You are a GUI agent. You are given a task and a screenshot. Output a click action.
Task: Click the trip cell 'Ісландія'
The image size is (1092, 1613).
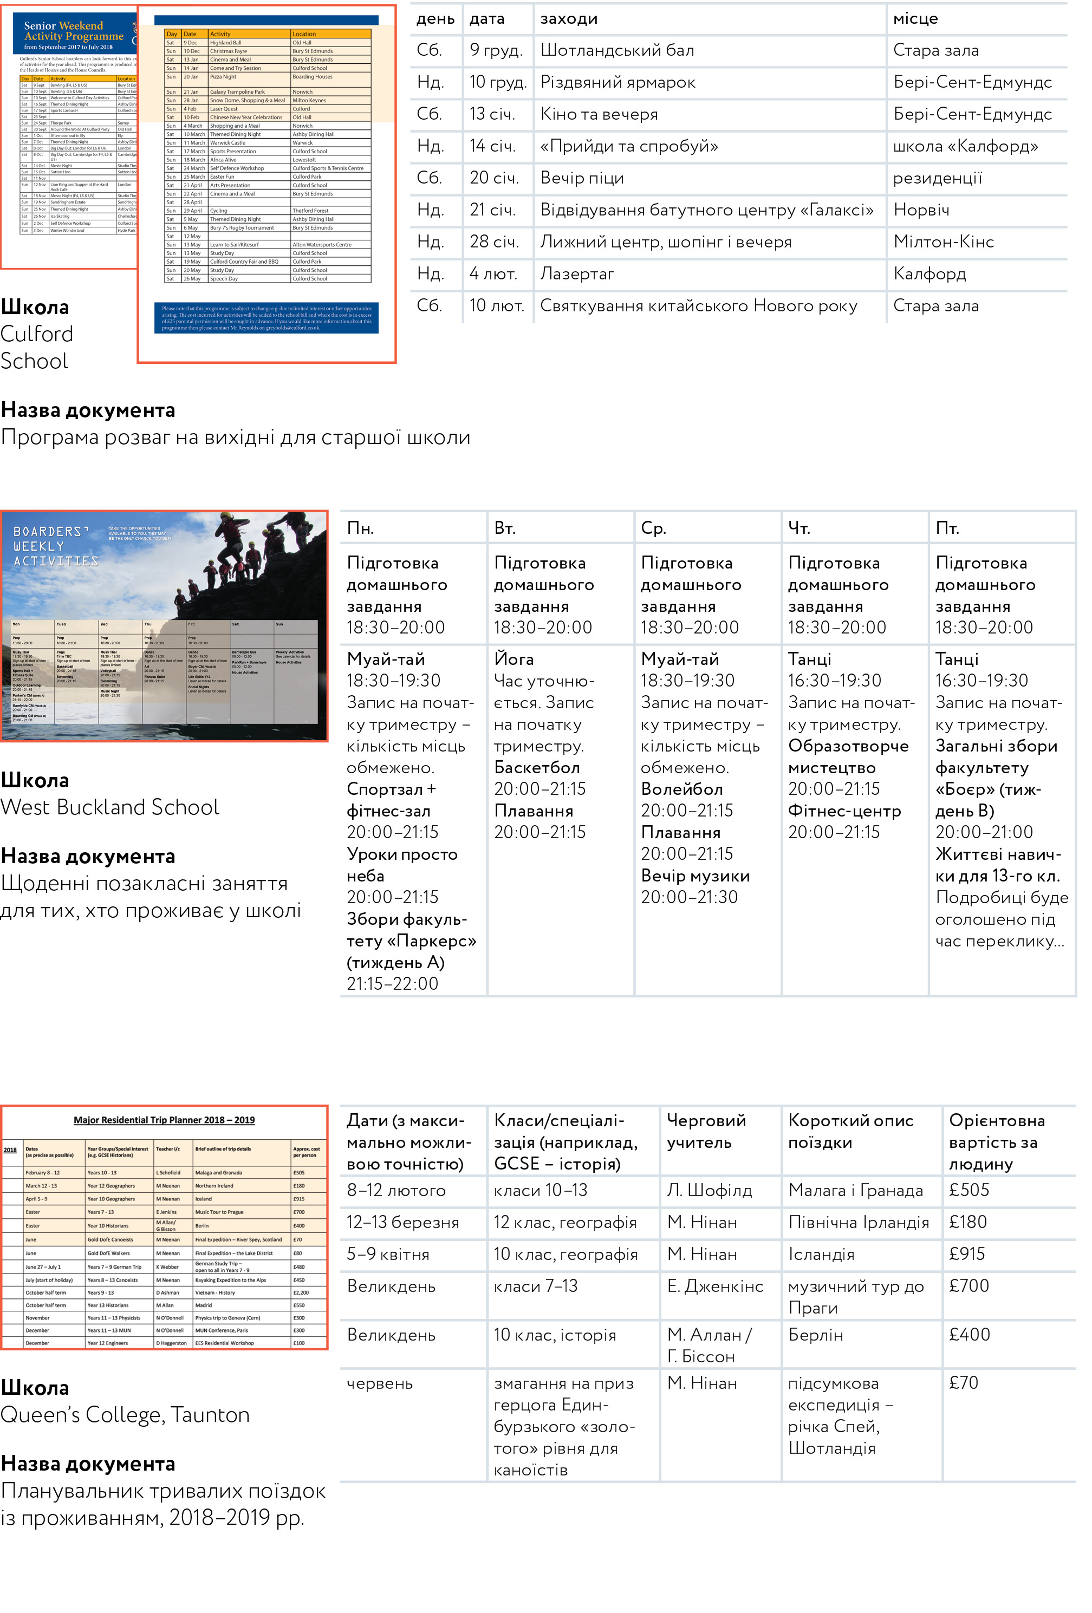point(821,1255)
